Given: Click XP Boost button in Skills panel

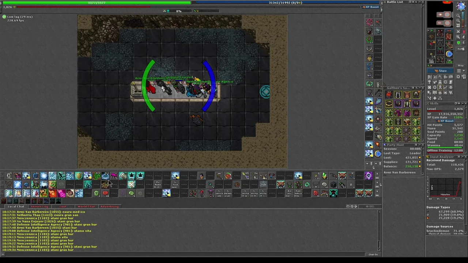Looking at the screenshot, I should point(445,121).
